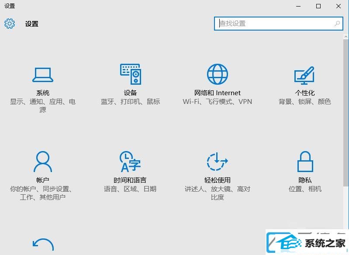Click the 个性化 category title
349x255 pixels.
coord(305,93)
